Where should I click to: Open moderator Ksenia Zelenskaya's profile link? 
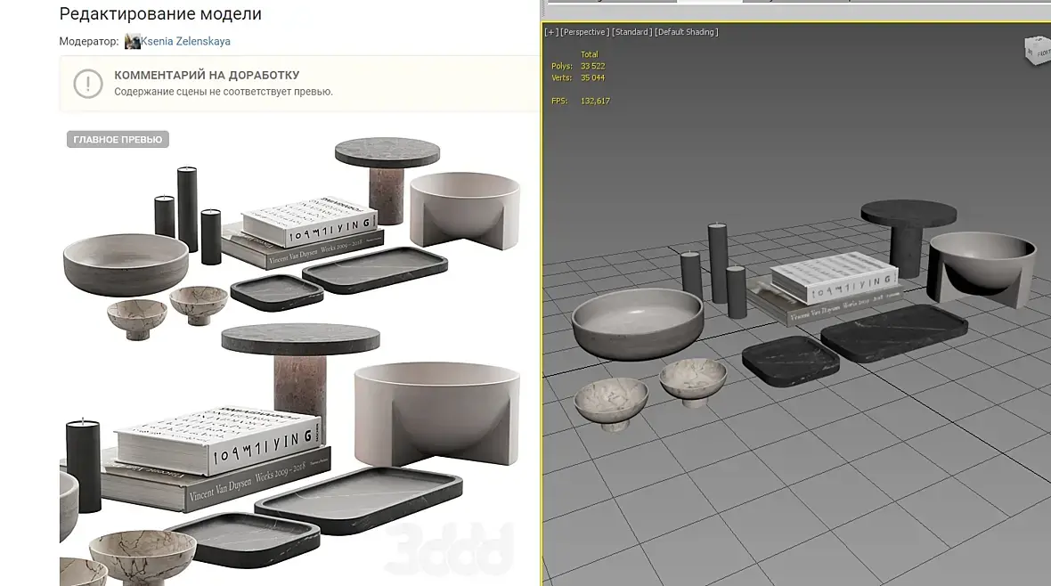(x=185, y=42)
